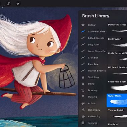Open the Inking brush category
The image size is (127, 127).
pyautogui.click(x=91, y=84)
